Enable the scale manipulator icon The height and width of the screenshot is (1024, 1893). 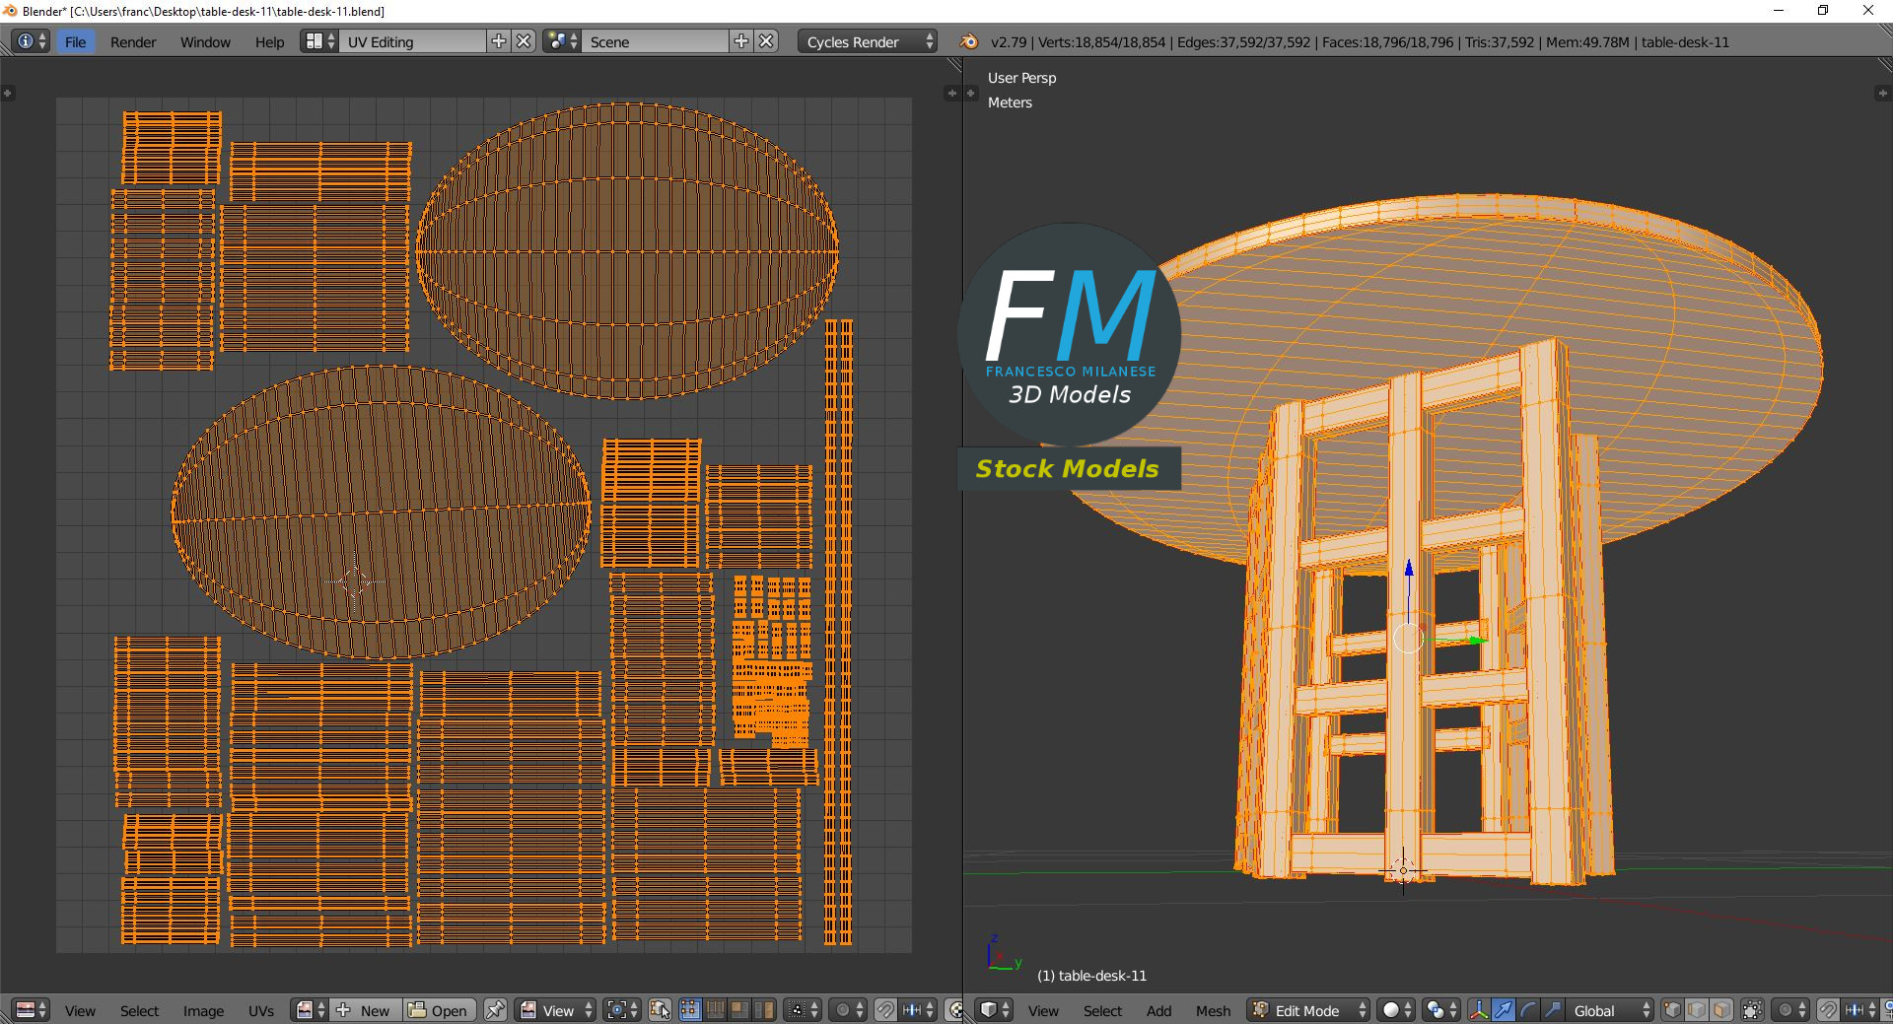pos(1553,1010)
